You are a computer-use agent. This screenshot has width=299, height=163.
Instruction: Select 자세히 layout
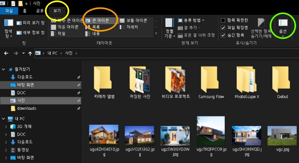coord(129,27)
